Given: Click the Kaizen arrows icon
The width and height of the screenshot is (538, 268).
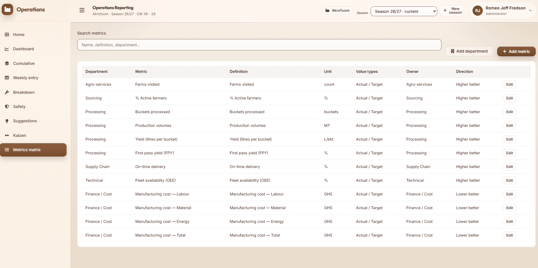Looking at the screenshot, I should pyautogui.click(x=7, y=135).
